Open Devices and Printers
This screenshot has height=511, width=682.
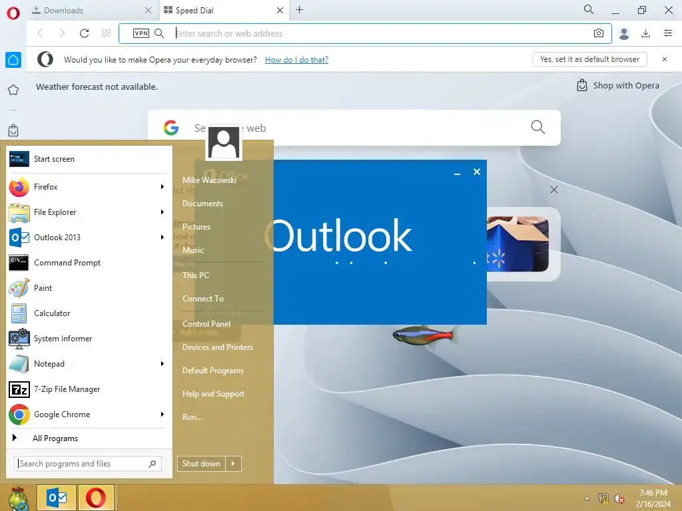[x=218, y=347]
